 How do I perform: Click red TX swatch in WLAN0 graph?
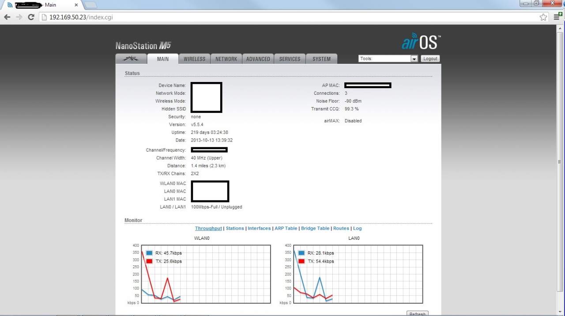(x=150, y=261)
